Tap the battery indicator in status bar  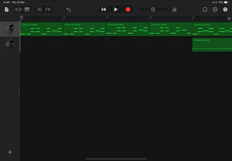click(227, 2)
